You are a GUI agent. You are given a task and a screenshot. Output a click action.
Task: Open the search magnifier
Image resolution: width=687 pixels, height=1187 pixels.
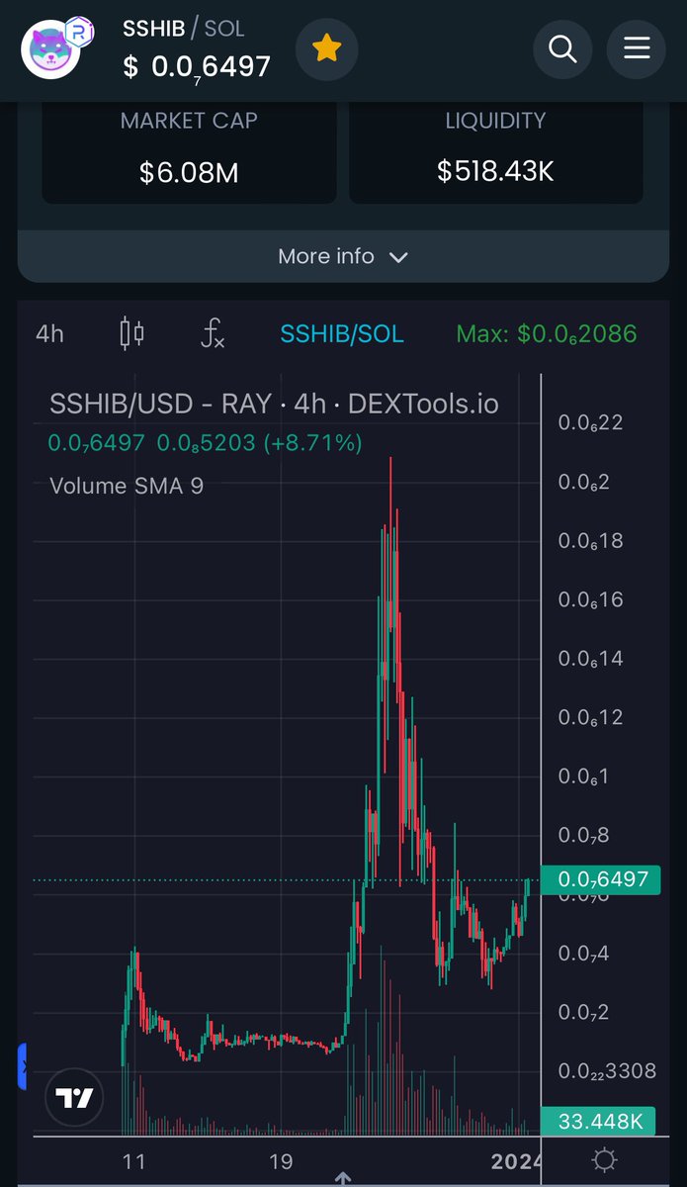pos(562,48)
